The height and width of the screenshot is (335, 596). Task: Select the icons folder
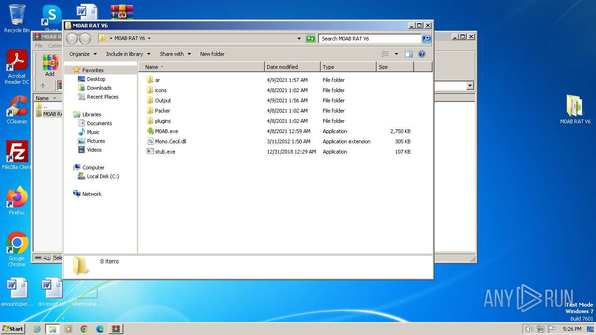(x=161, y=90)
